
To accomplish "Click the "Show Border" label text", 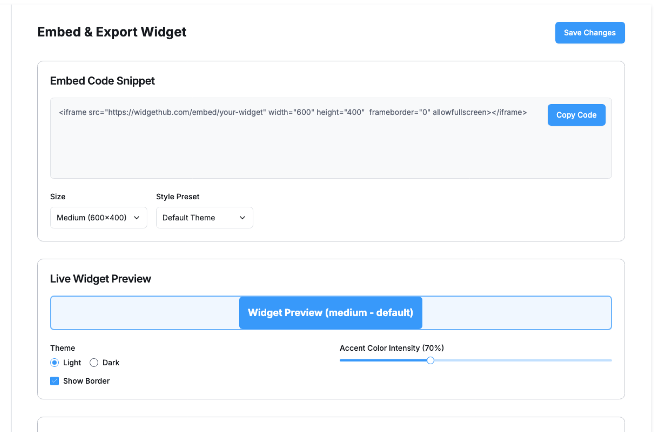I will pos(86,381).
